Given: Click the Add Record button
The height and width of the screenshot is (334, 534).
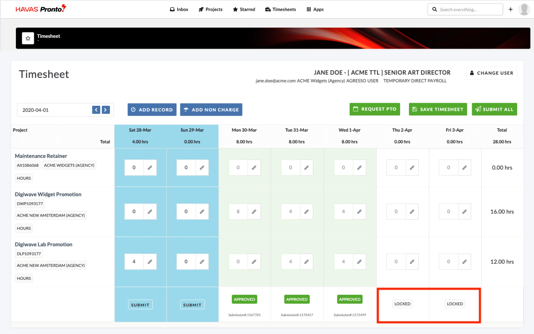Looking at the screenshot, I should tap(152, 109).
